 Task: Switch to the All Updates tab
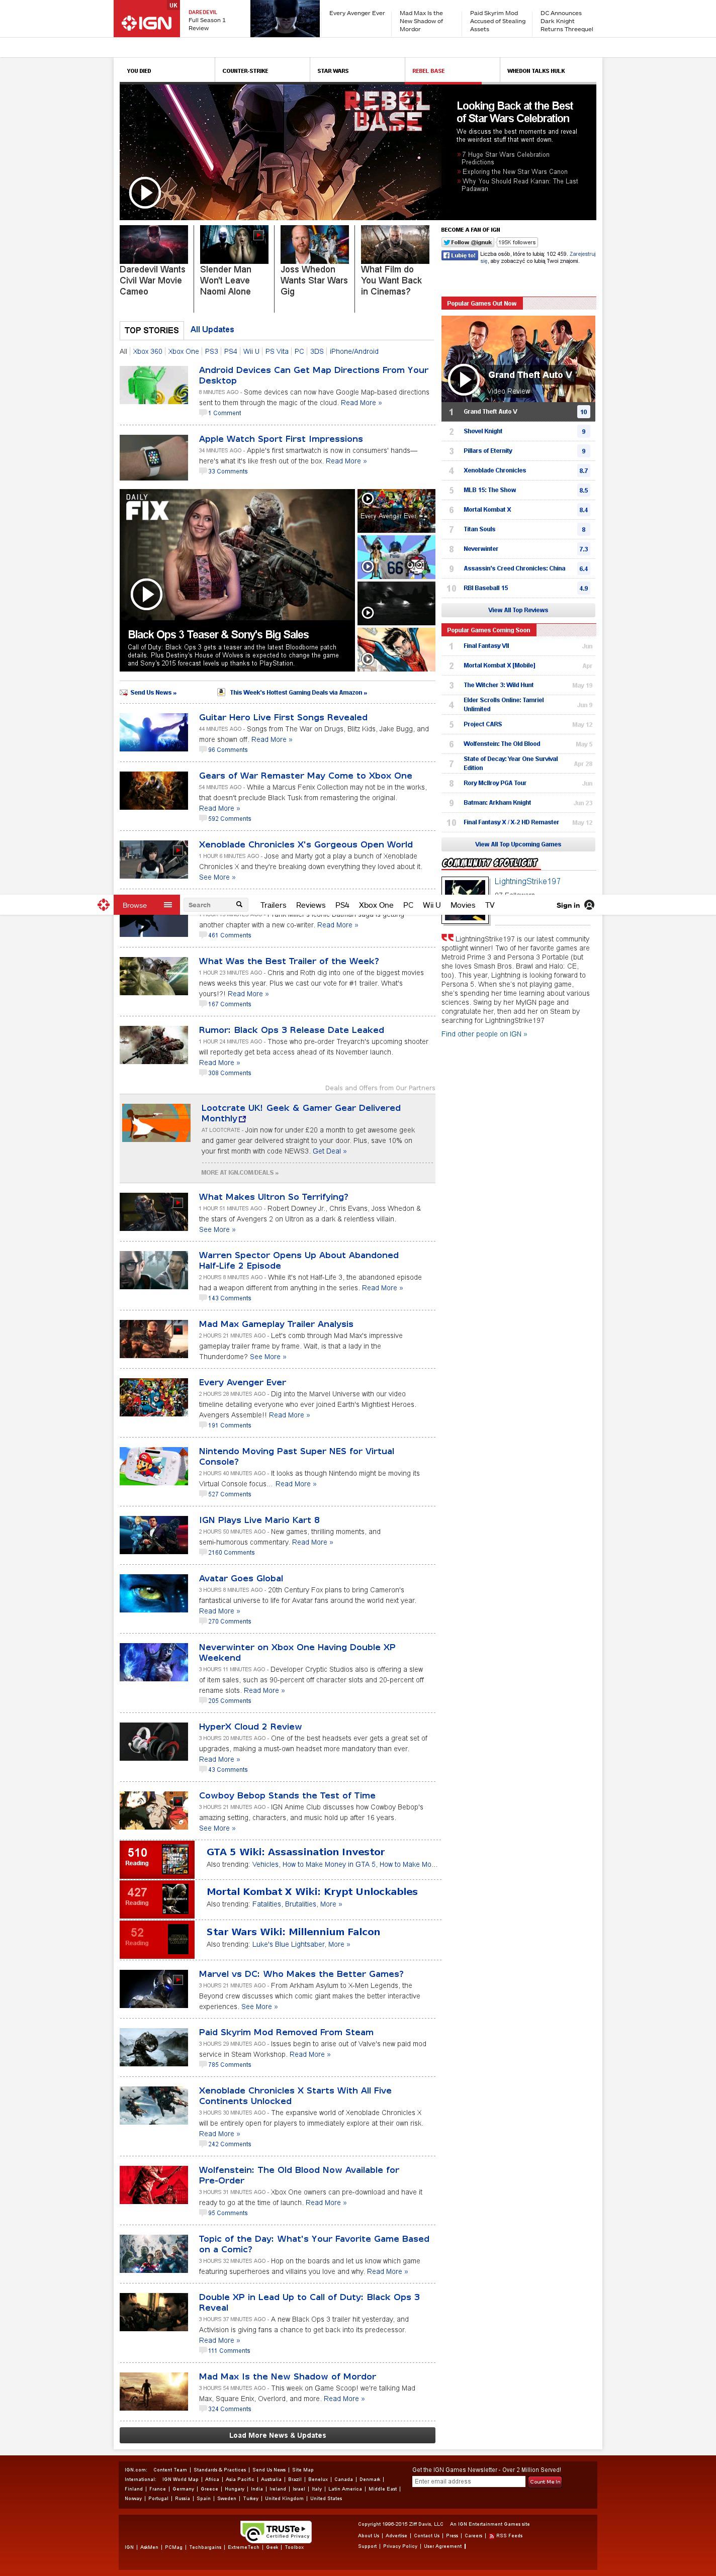coord(212,329)
